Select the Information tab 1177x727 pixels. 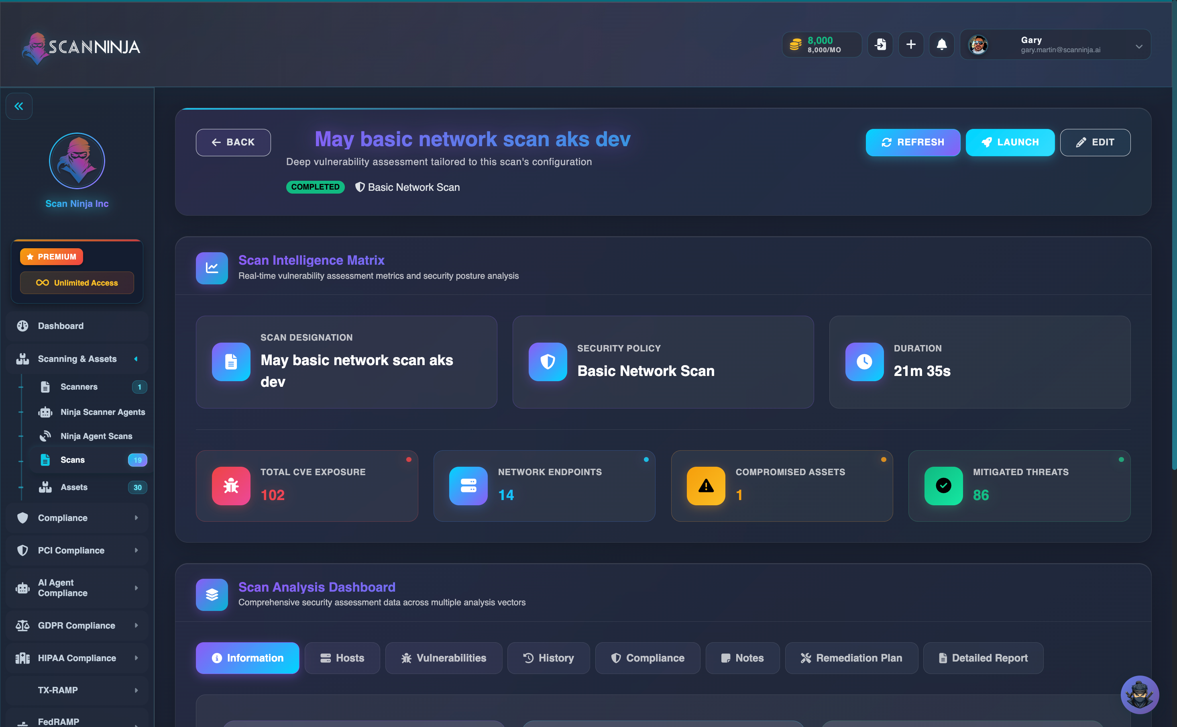coord(247,658)
